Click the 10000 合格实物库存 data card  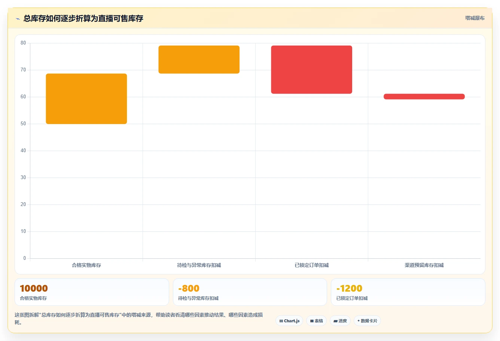pos(92,292)
